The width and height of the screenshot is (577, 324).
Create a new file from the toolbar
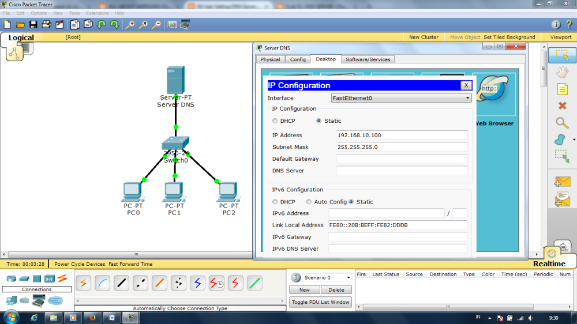(x=7, y=25)
